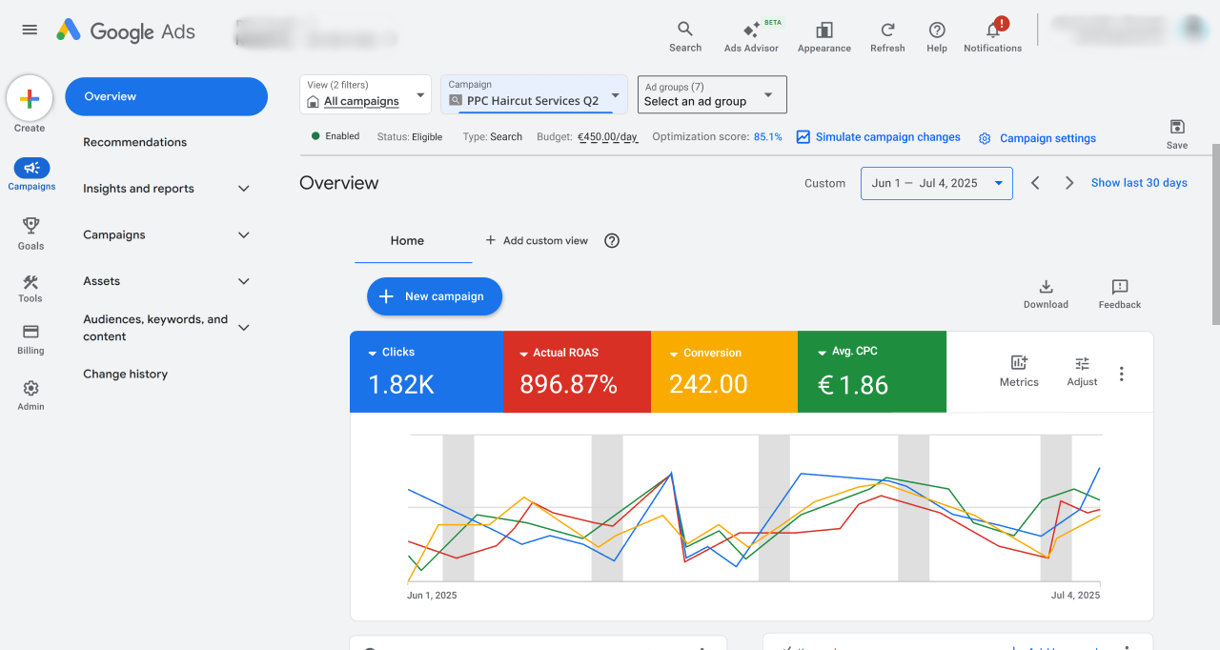Open the View all campaigns filter dropdown

point(366,94)
